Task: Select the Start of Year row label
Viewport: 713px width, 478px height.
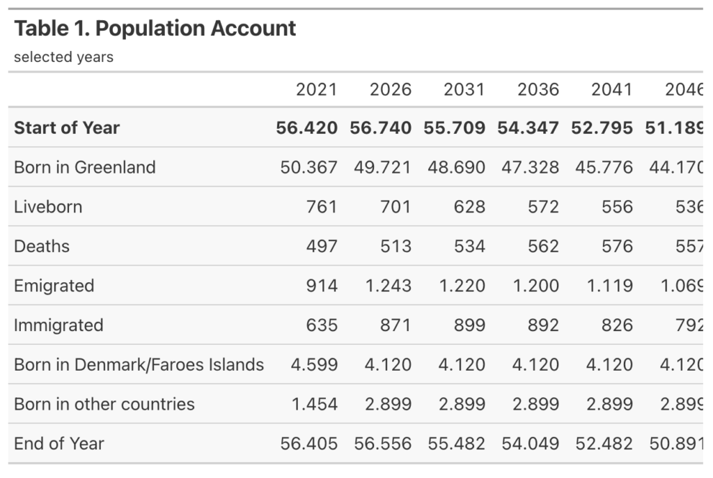Action: (67, 128)
